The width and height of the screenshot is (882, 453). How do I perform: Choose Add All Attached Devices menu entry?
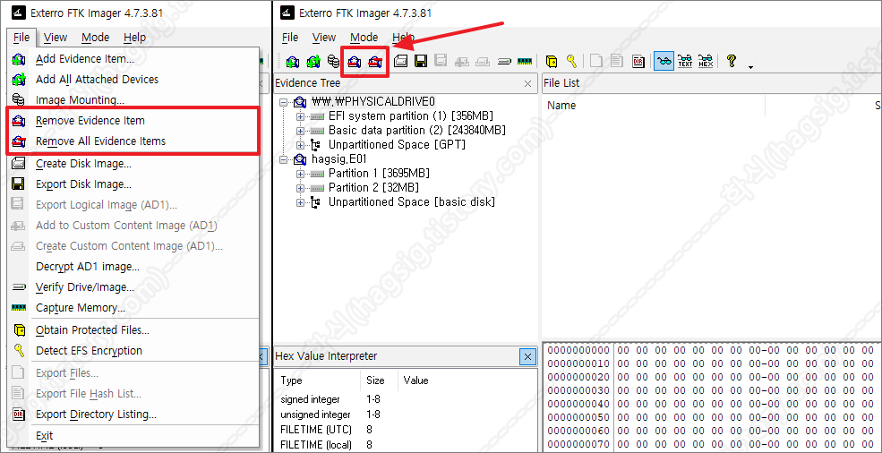pyautogui.click(x=133, y=80)
